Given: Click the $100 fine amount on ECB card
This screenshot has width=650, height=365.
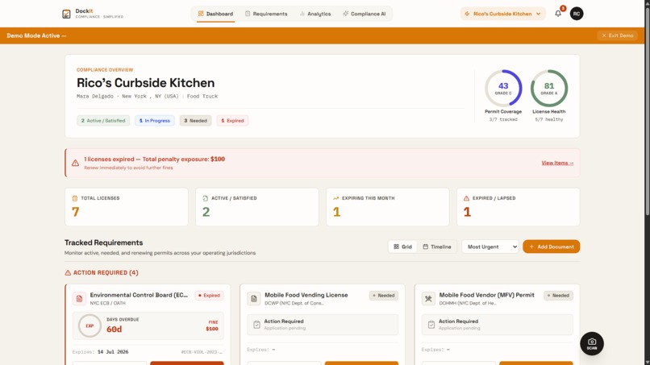Looking at the screenshot, I should [212, 329].
